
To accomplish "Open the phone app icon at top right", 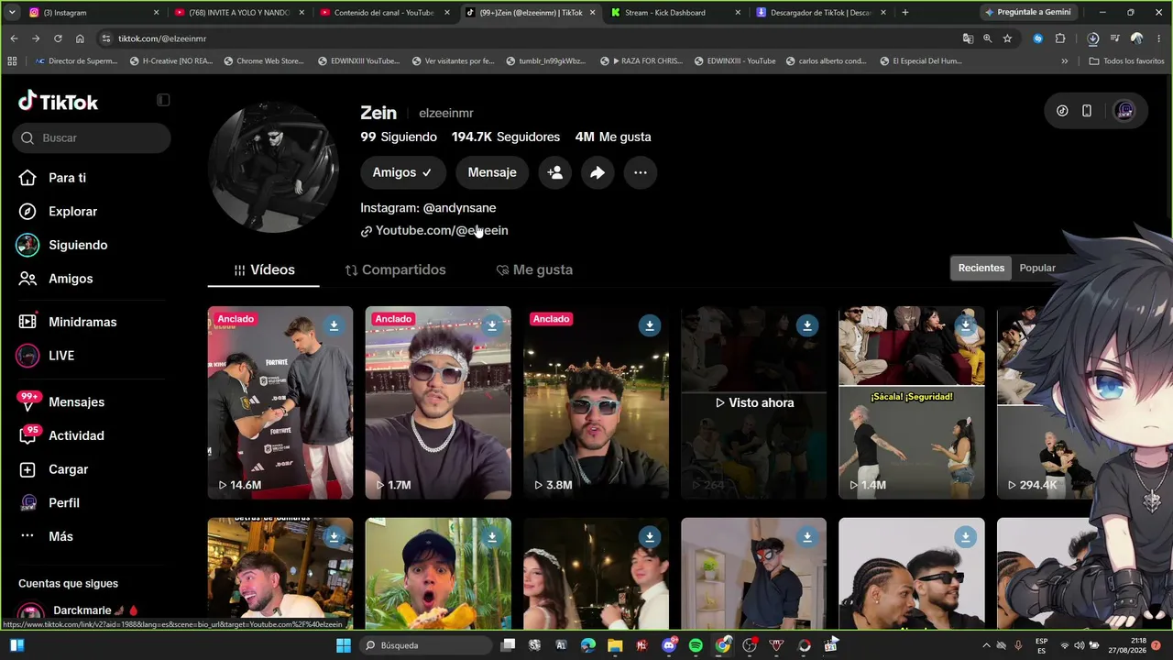I will click(1087, 111).
